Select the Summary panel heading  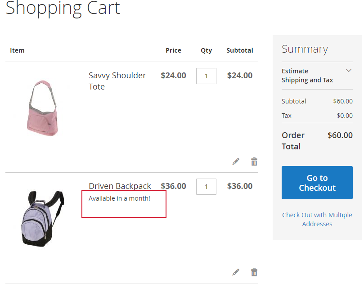(305, 49)
